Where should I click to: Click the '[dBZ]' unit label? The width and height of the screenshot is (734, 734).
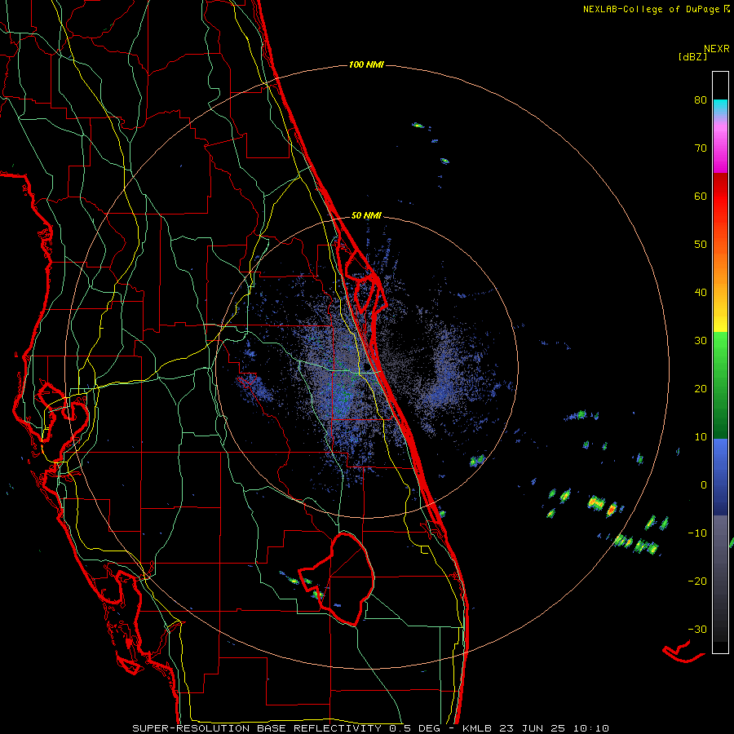(692, 57)
